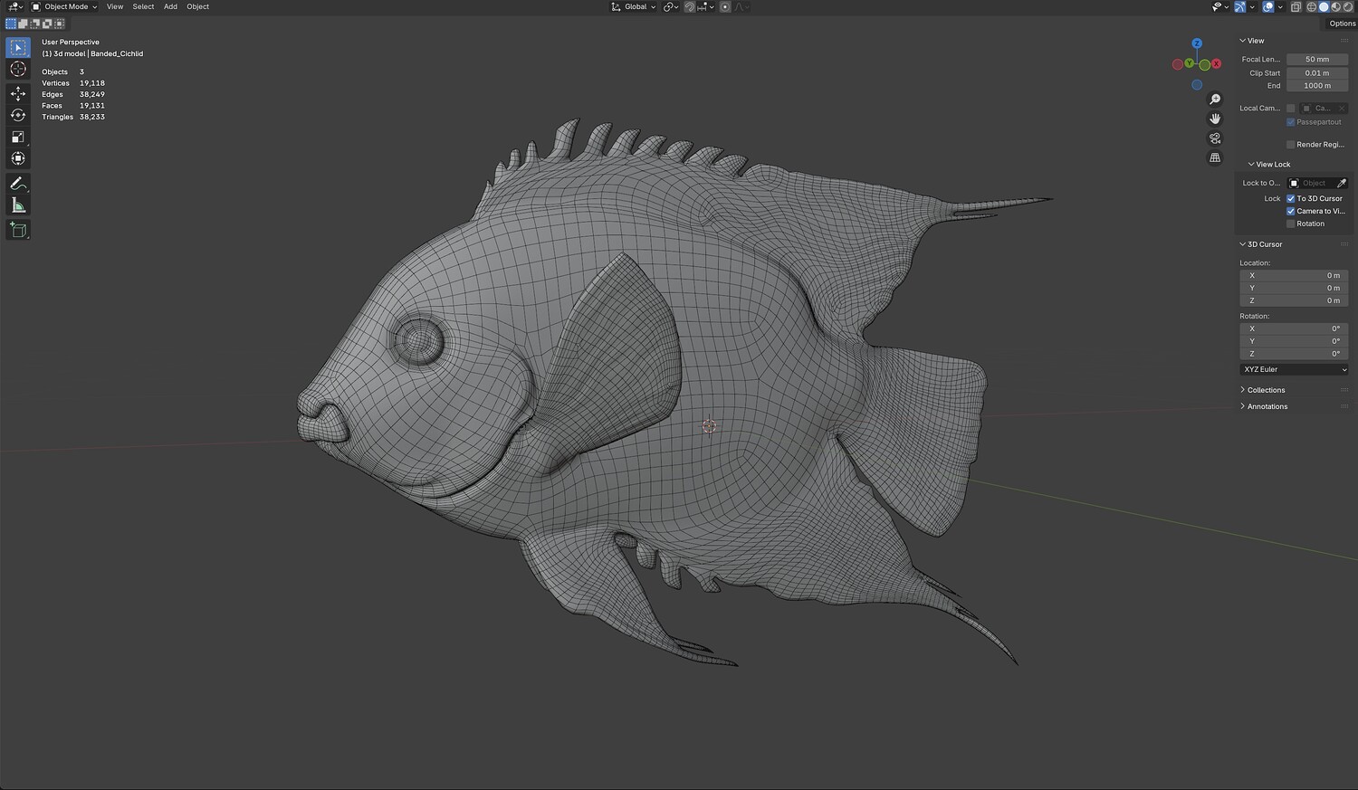Open the Object menu

(197, 6)
